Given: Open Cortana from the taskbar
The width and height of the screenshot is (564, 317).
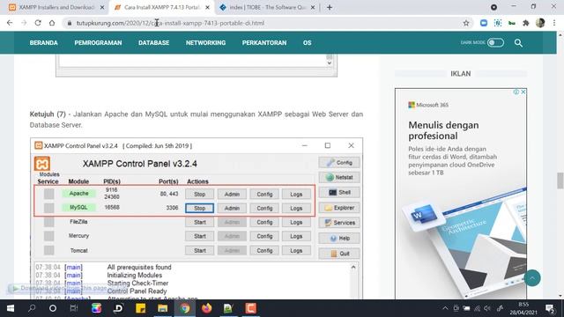Looking at the screenshot, I should [53, 308].
